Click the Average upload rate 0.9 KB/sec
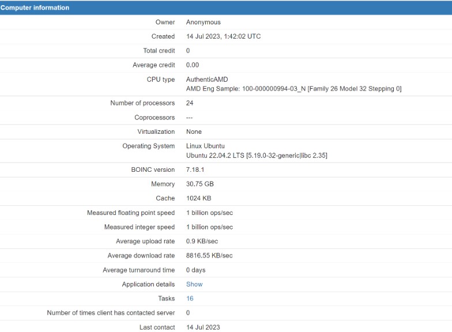The height and width of the screenshot is (332, 452). pyautogui.click(x=202, y=242)
